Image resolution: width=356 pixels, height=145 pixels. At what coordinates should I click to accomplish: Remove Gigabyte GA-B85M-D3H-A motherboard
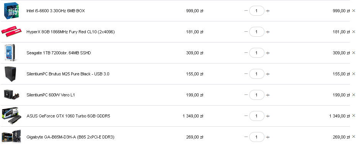click(x=353, y=137)
